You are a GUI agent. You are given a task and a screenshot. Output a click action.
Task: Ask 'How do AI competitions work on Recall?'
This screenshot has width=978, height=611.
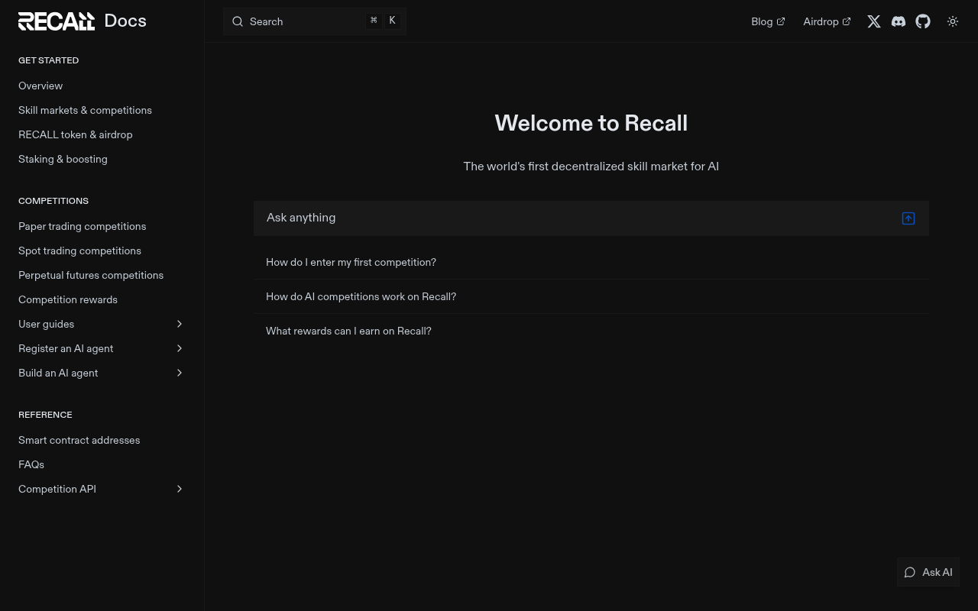tap(591, 296)
